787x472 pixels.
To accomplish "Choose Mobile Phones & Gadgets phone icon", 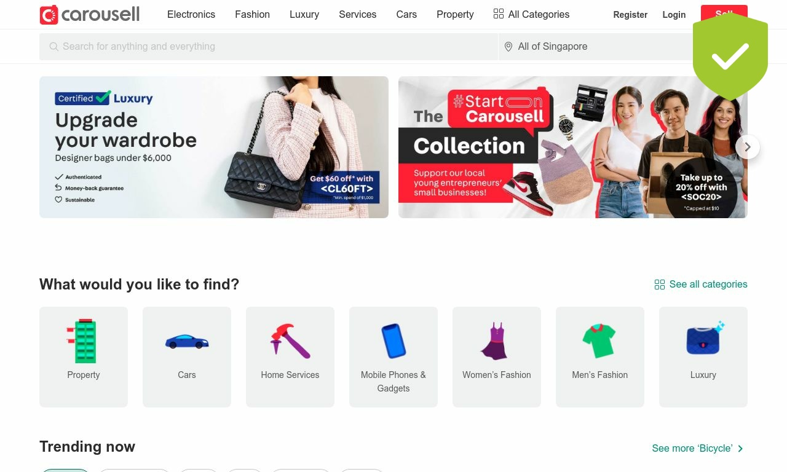I will (x=393, y=341).
